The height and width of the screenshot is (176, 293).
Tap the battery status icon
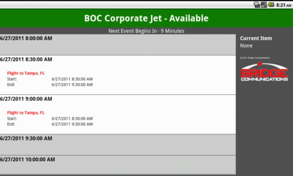[271, 5]
